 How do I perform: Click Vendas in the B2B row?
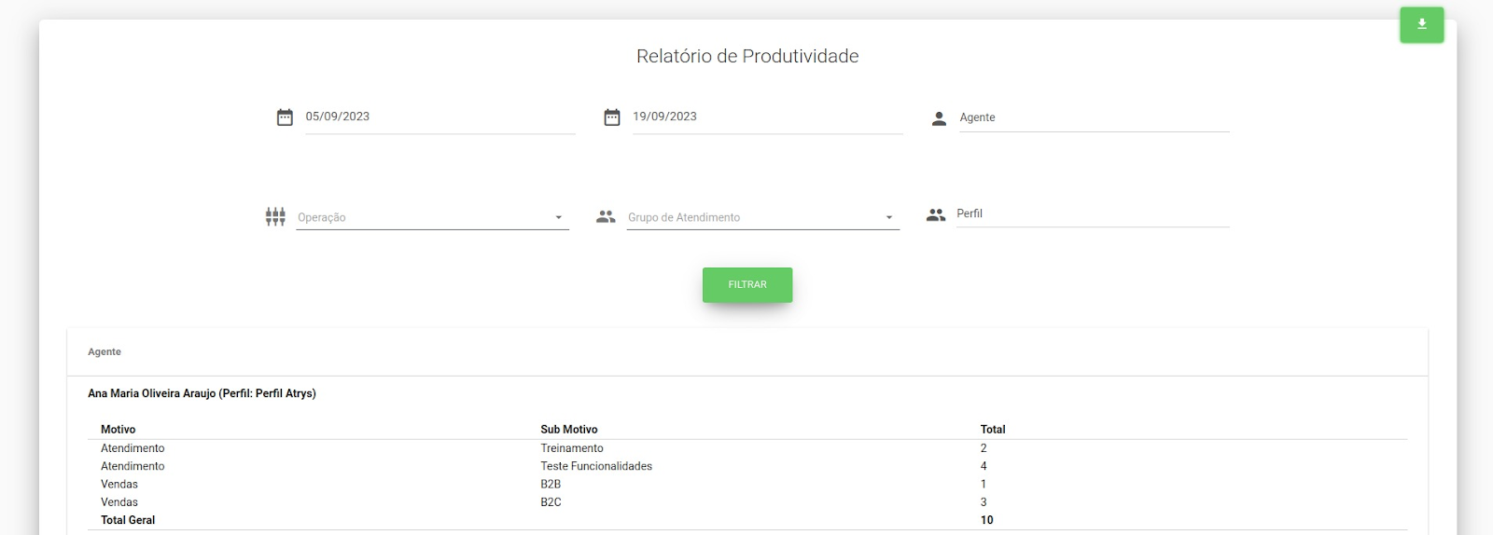click(x=119, y=484)
